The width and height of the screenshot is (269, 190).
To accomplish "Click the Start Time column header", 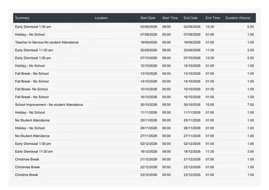I will [x=170, y=18].
